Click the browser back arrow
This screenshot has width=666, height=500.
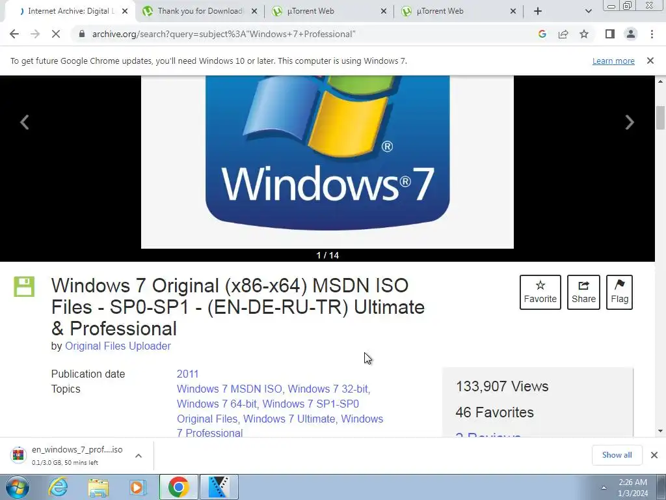pyautogui.click(x=14, y=34)
